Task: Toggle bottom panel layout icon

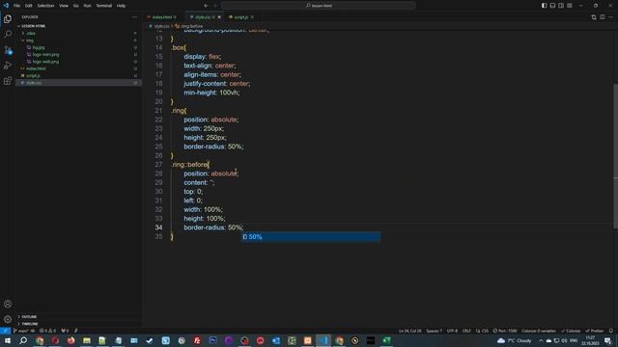Action: click(552, 6)
